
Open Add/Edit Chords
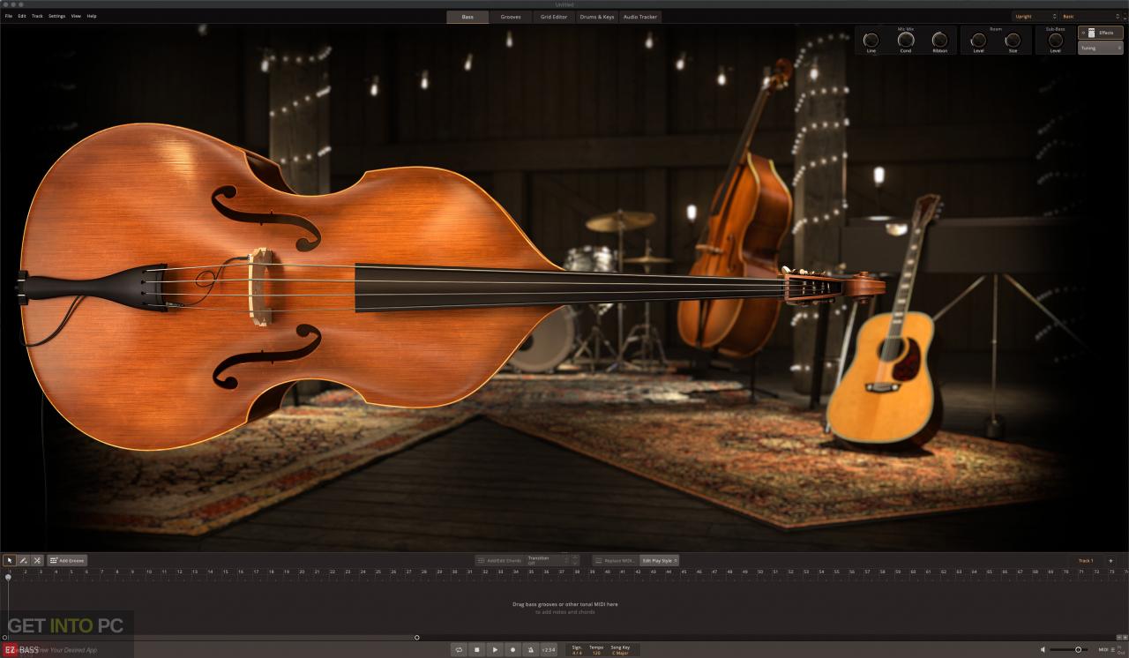499,560
